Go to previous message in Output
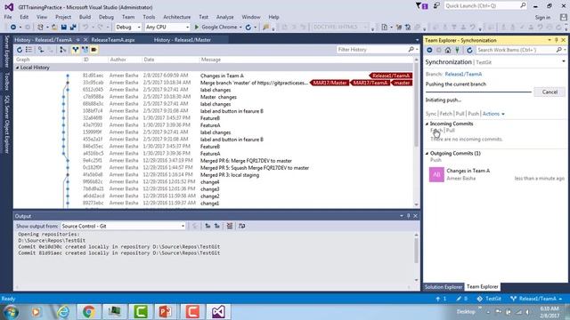 pos(208,226)
